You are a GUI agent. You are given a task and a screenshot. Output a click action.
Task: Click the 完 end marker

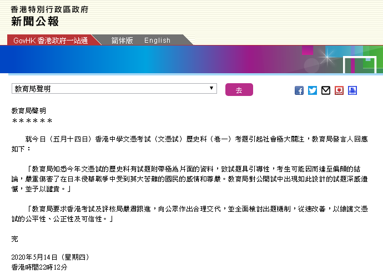(x=15, y=239)
